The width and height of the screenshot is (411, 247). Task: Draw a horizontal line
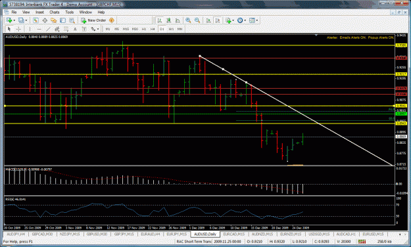[x=39, y=29]
